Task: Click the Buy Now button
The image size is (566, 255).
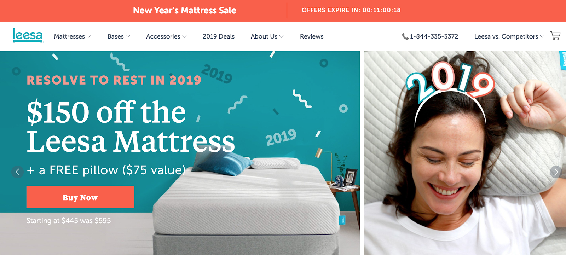Action: [80, 197]
